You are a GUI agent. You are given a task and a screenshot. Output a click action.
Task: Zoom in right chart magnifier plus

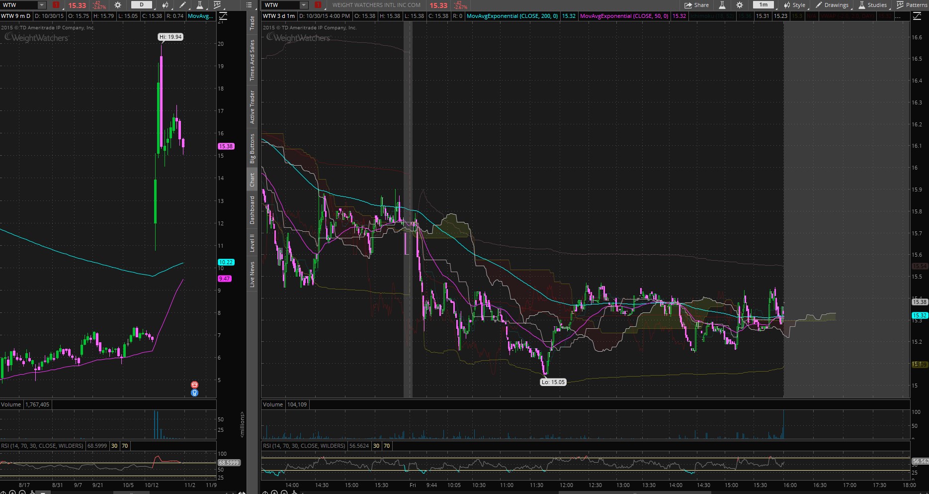click(274, 493)
